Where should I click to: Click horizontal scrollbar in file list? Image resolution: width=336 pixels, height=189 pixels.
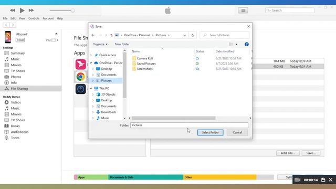(174, 118)
